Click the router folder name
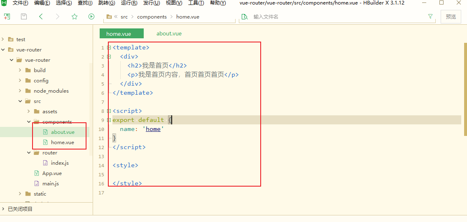Image resolution: width=467 pixels, height=222 pixels. [x=50, y=152]
